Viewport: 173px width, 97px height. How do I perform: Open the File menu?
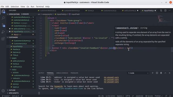2,6
